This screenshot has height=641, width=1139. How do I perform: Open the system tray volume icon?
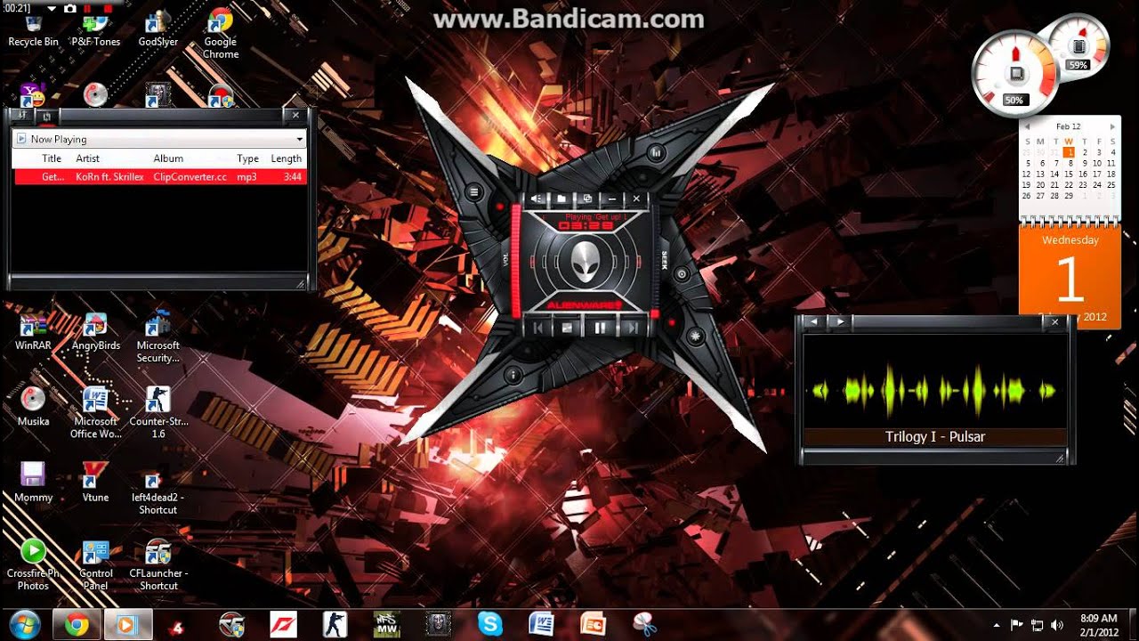tap(1057, 625)
